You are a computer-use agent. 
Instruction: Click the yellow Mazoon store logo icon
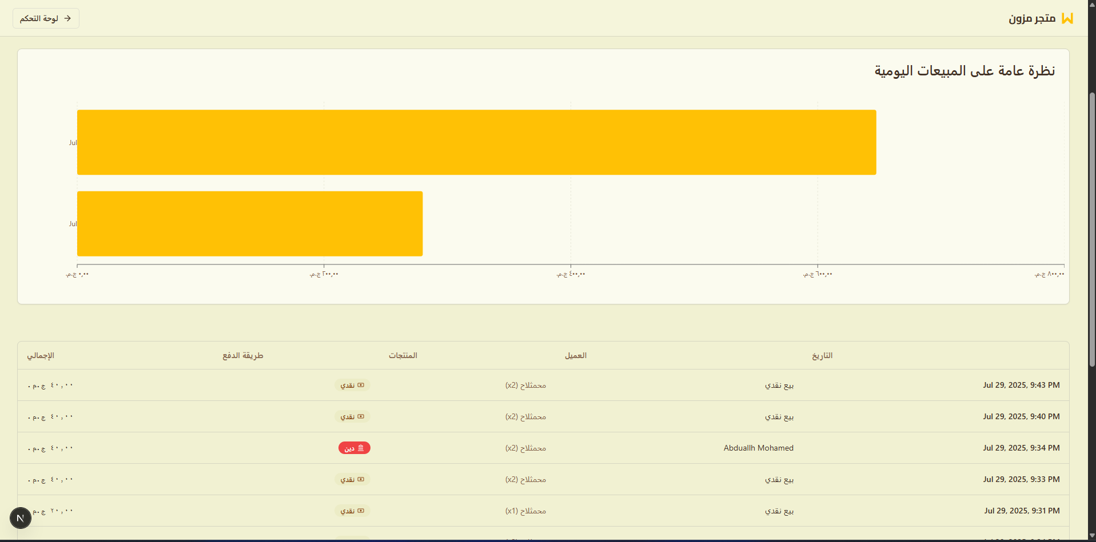click(x=1067, y=18)
